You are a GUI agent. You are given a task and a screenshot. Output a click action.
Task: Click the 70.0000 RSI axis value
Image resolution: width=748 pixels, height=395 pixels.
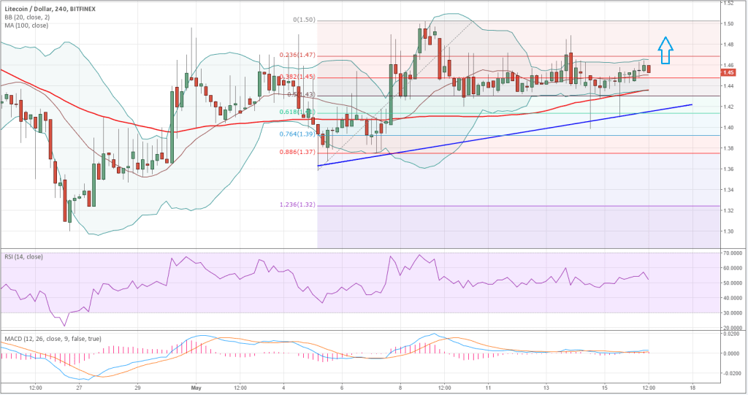click(734, 253)
